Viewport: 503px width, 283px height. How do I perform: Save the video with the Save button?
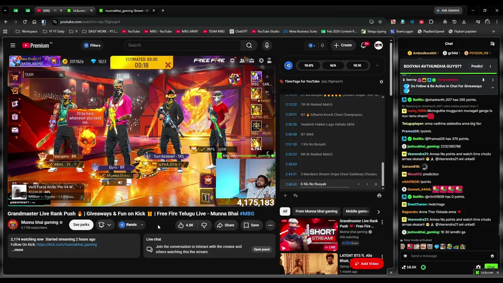[x=251, y=225]
